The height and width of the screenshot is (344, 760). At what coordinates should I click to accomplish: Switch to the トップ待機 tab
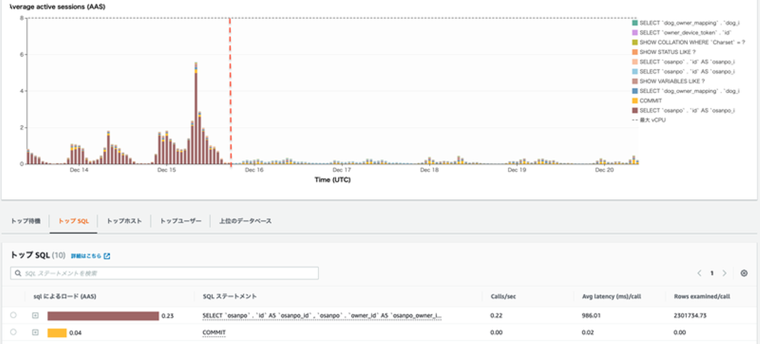tap(25, 221)
